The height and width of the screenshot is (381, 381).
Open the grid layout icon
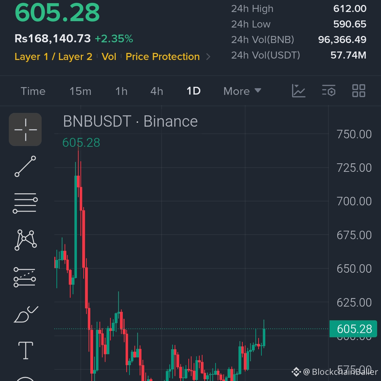pos(359,91)
